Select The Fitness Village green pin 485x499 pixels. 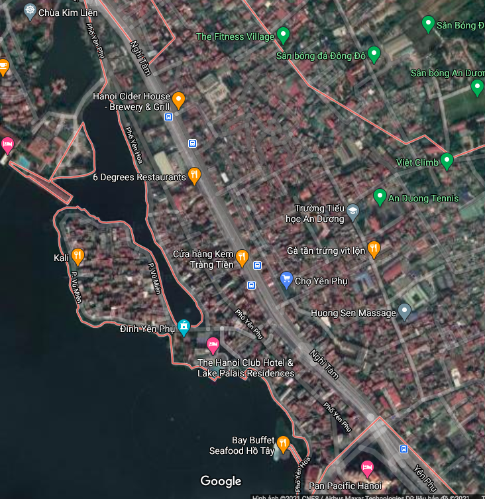click(x=283, y=35)
